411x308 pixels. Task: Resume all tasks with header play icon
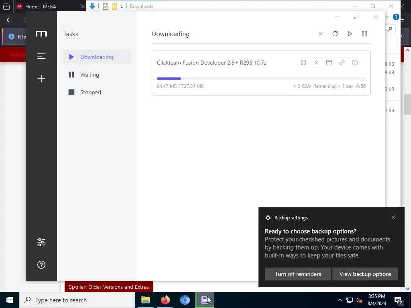[350, 34]
